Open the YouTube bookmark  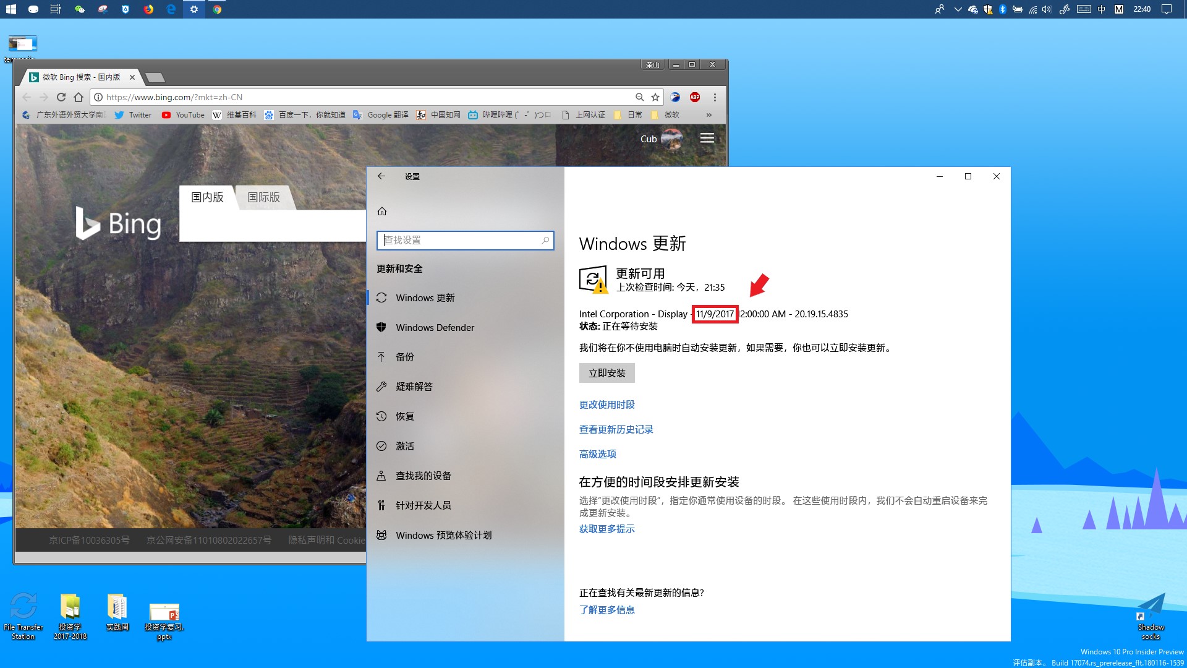[x=183, y=115]
